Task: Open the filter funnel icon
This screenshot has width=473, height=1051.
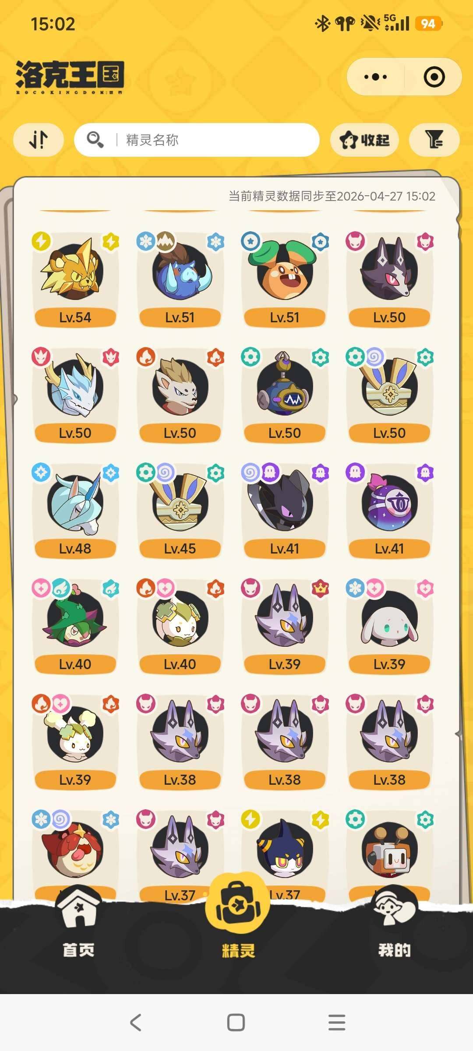Action: point(434,140)
